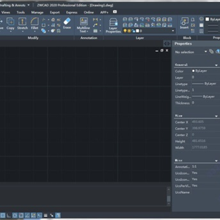Click the layer color swatch in layer dropdown
This screenshot has height=220, width=220.
(x=137, y=31)
